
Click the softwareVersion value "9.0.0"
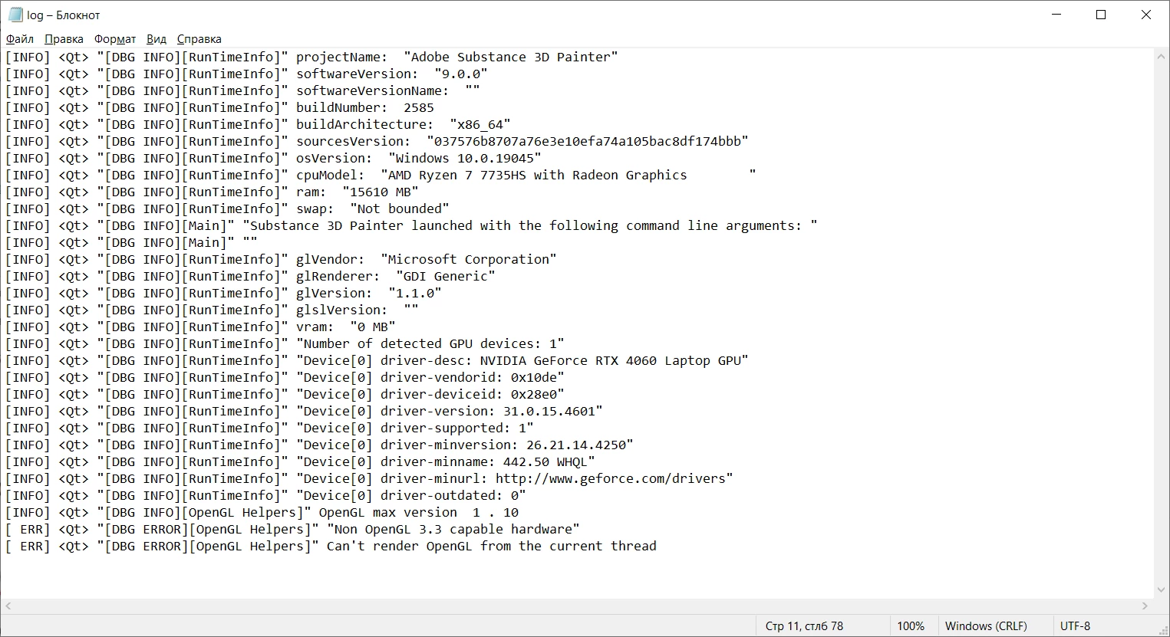click(461, 74)
